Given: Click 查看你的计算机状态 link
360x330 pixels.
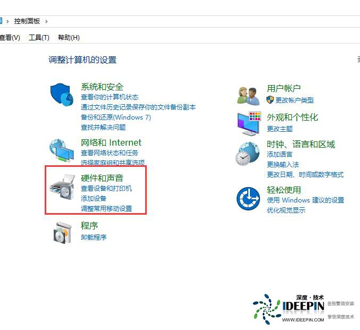Looking at the screenshot, I should (110, 97).
